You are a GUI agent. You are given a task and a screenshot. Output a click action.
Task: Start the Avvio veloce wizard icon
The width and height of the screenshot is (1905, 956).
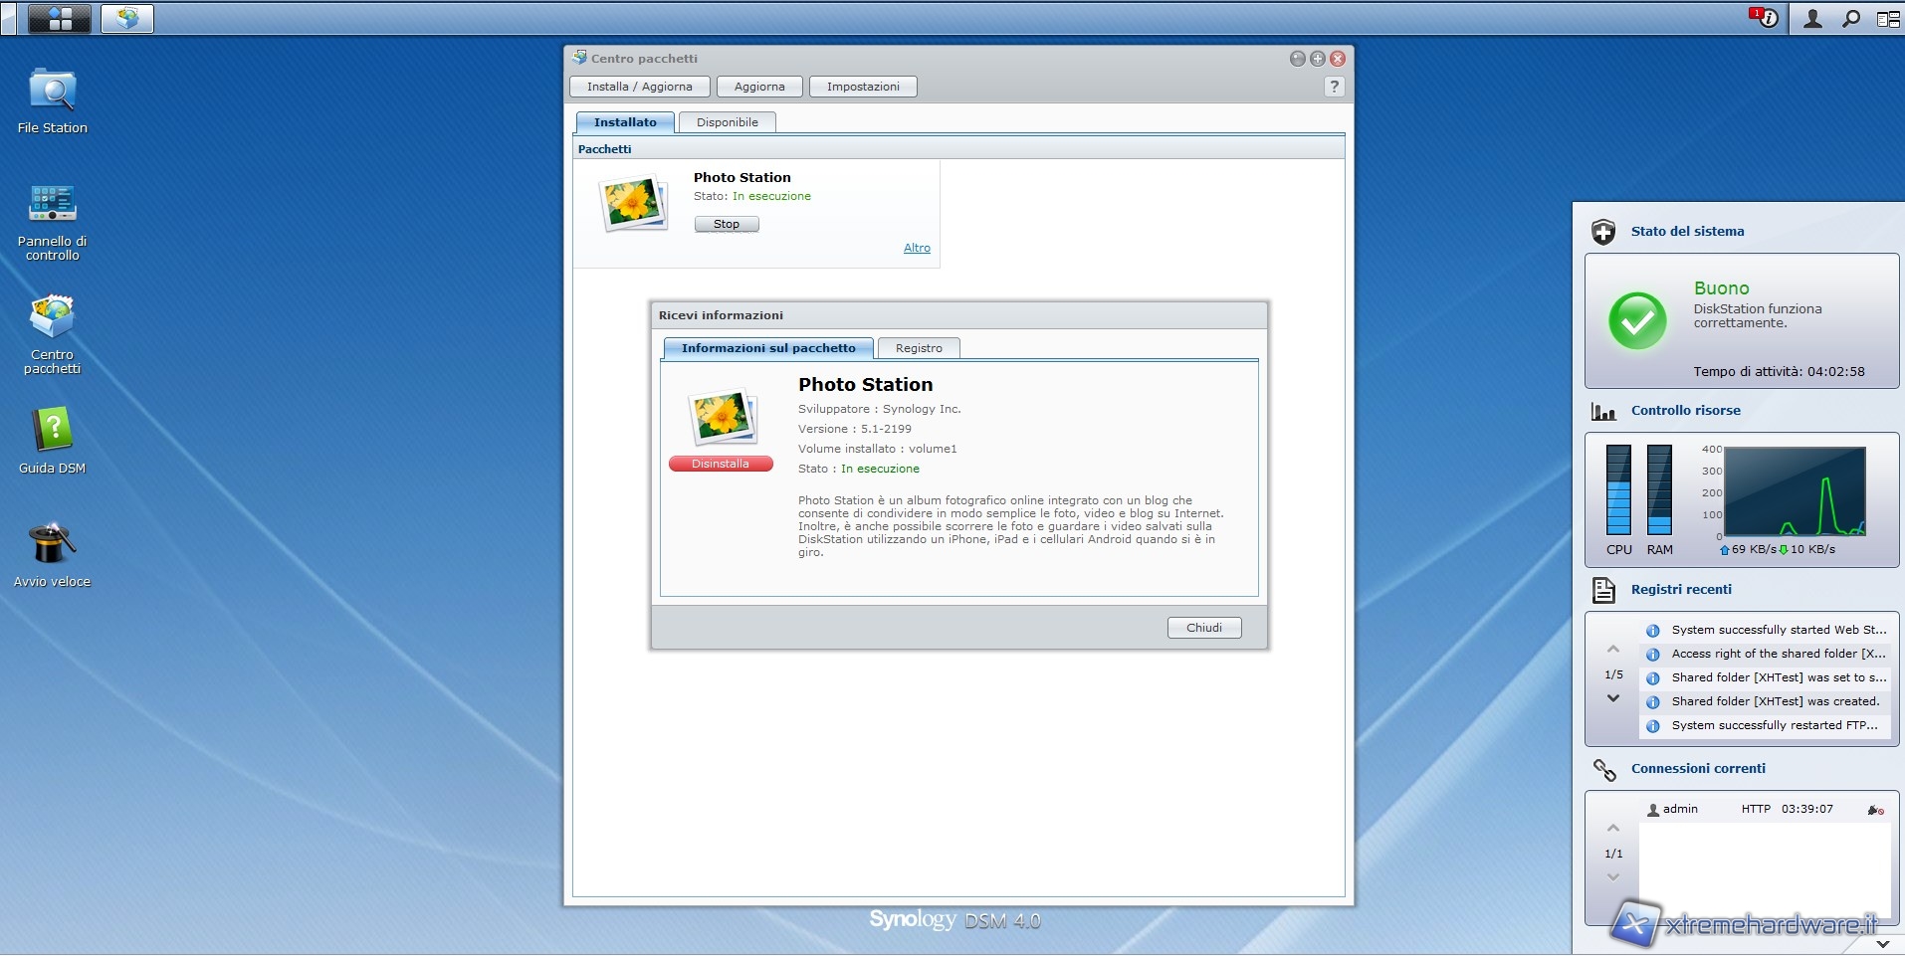click(x=52, y=545)
